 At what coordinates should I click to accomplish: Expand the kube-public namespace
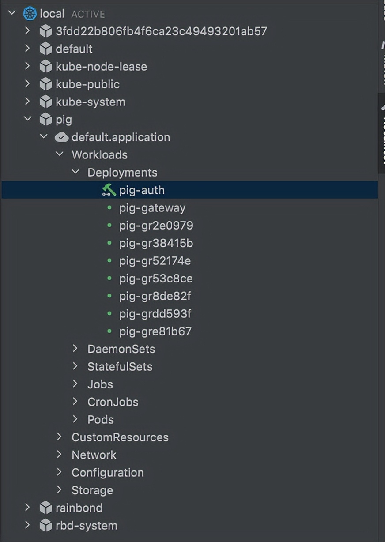(27, 84)
